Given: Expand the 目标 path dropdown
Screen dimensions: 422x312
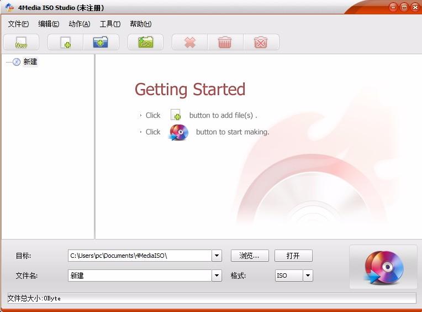Looking at the screenshot, I should (x=217, y=256).
